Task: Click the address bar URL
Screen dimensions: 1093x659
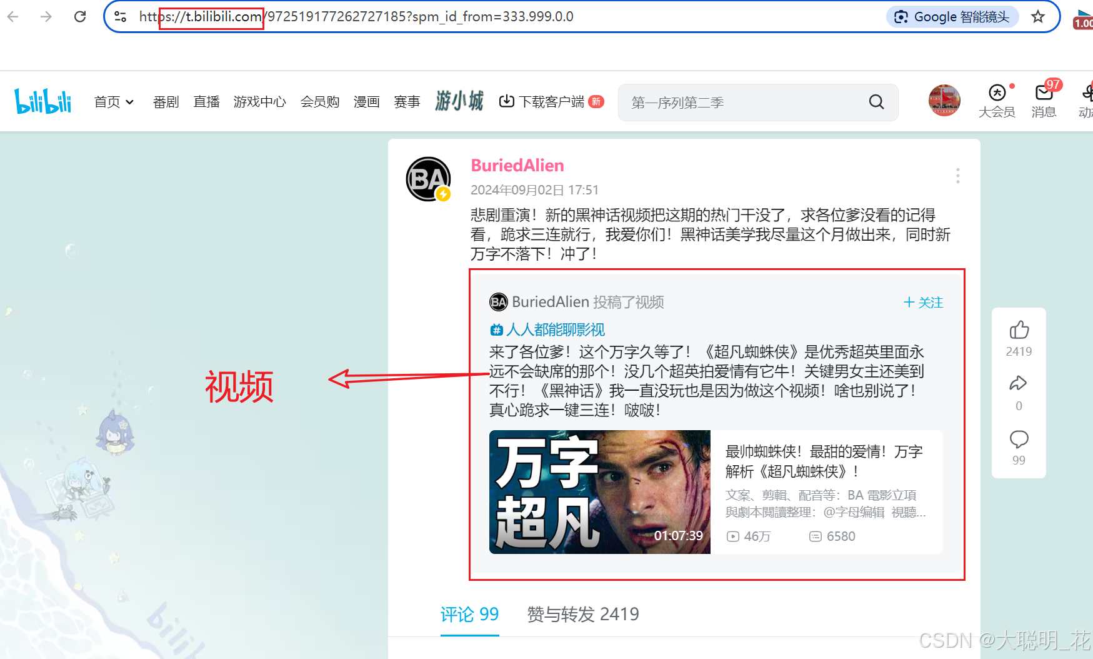Action: coord(356,17)
